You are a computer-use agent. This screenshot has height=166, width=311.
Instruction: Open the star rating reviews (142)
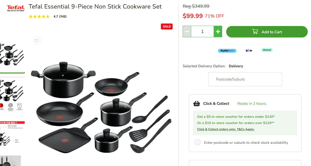coord(48,16)
